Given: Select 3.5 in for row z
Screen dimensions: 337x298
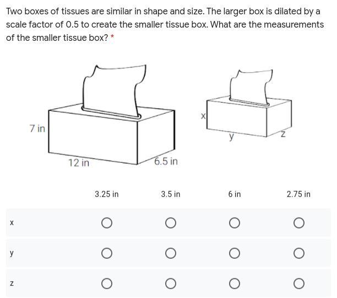Looking at the screenshot, I should point(171,284).
